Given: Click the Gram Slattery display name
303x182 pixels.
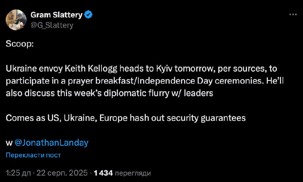Looking at the screenshot, I should point(57,15).
